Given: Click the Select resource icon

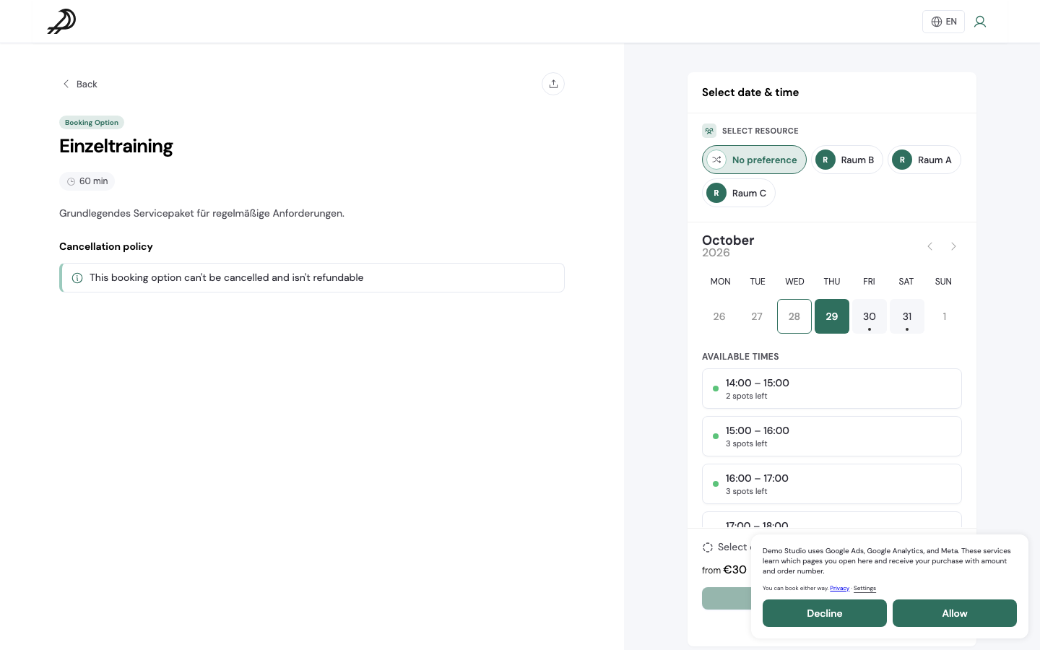Looking at the screenshot, I should [709, 131].
